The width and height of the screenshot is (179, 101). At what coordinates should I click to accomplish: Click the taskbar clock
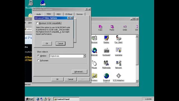click(148, 99)
